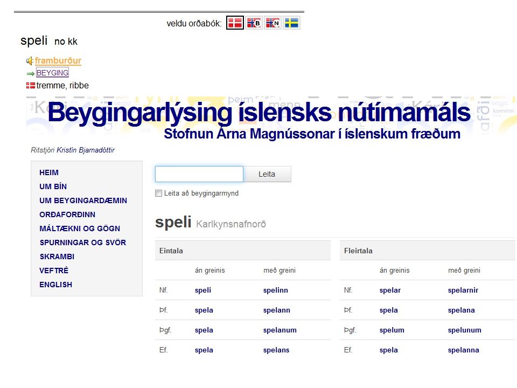Click the form 'spelann'
Image resolution: width=517 pixels, height=388 pixels.
click(x=277, y=310)
